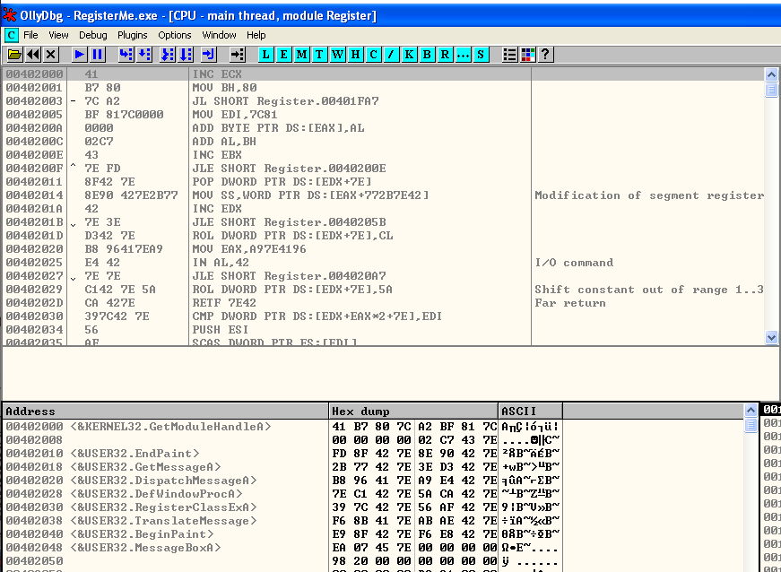
Task: Show Threads with T button
Action: 319,55
